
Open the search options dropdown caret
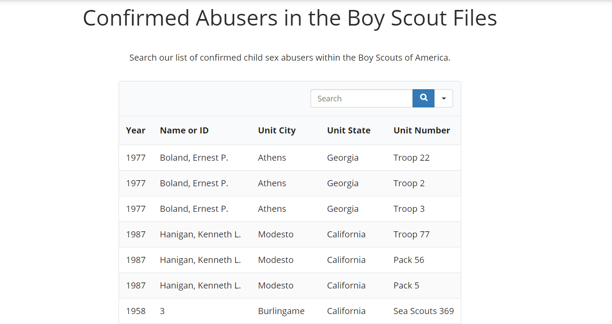click(443, 98)
